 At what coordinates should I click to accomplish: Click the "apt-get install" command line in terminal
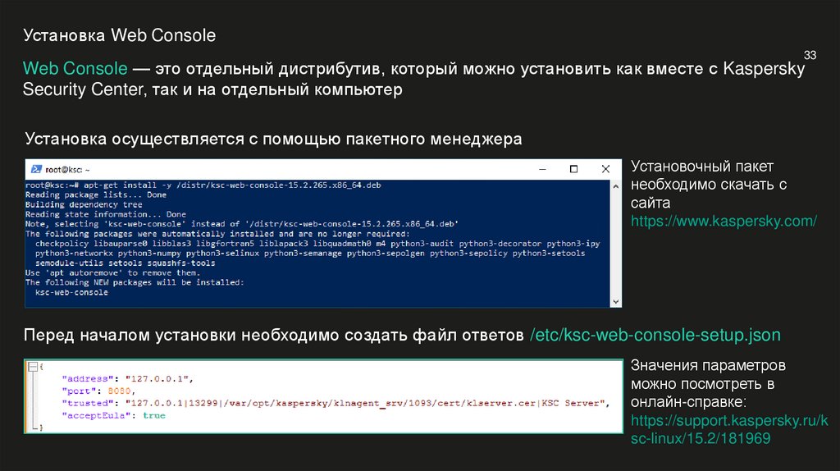click(x=203, y=185)
